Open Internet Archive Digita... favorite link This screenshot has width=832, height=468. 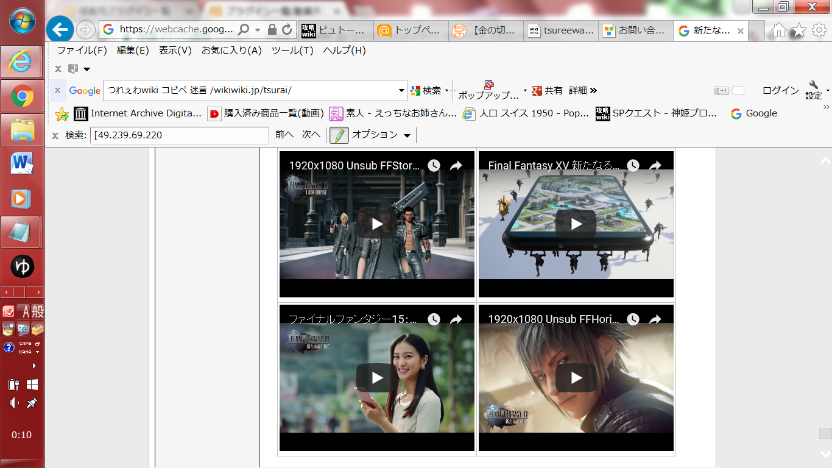point(138,113)
